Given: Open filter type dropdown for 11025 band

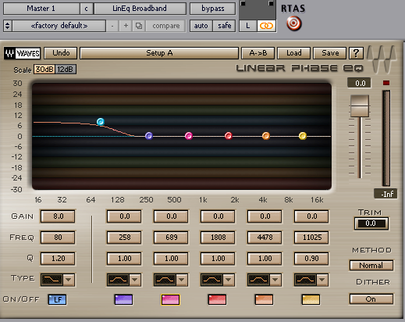Looking at the screenshot, I should point(322,280).
